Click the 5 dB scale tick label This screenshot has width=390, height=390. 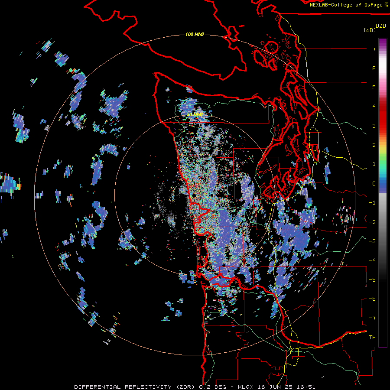tap(374, 87)
